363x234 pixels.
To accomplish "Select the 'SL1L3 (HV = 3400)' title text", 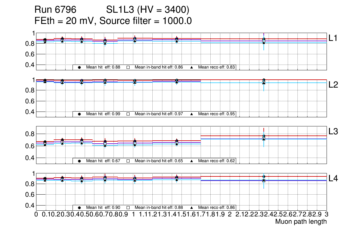I will [x=148, y=10].
